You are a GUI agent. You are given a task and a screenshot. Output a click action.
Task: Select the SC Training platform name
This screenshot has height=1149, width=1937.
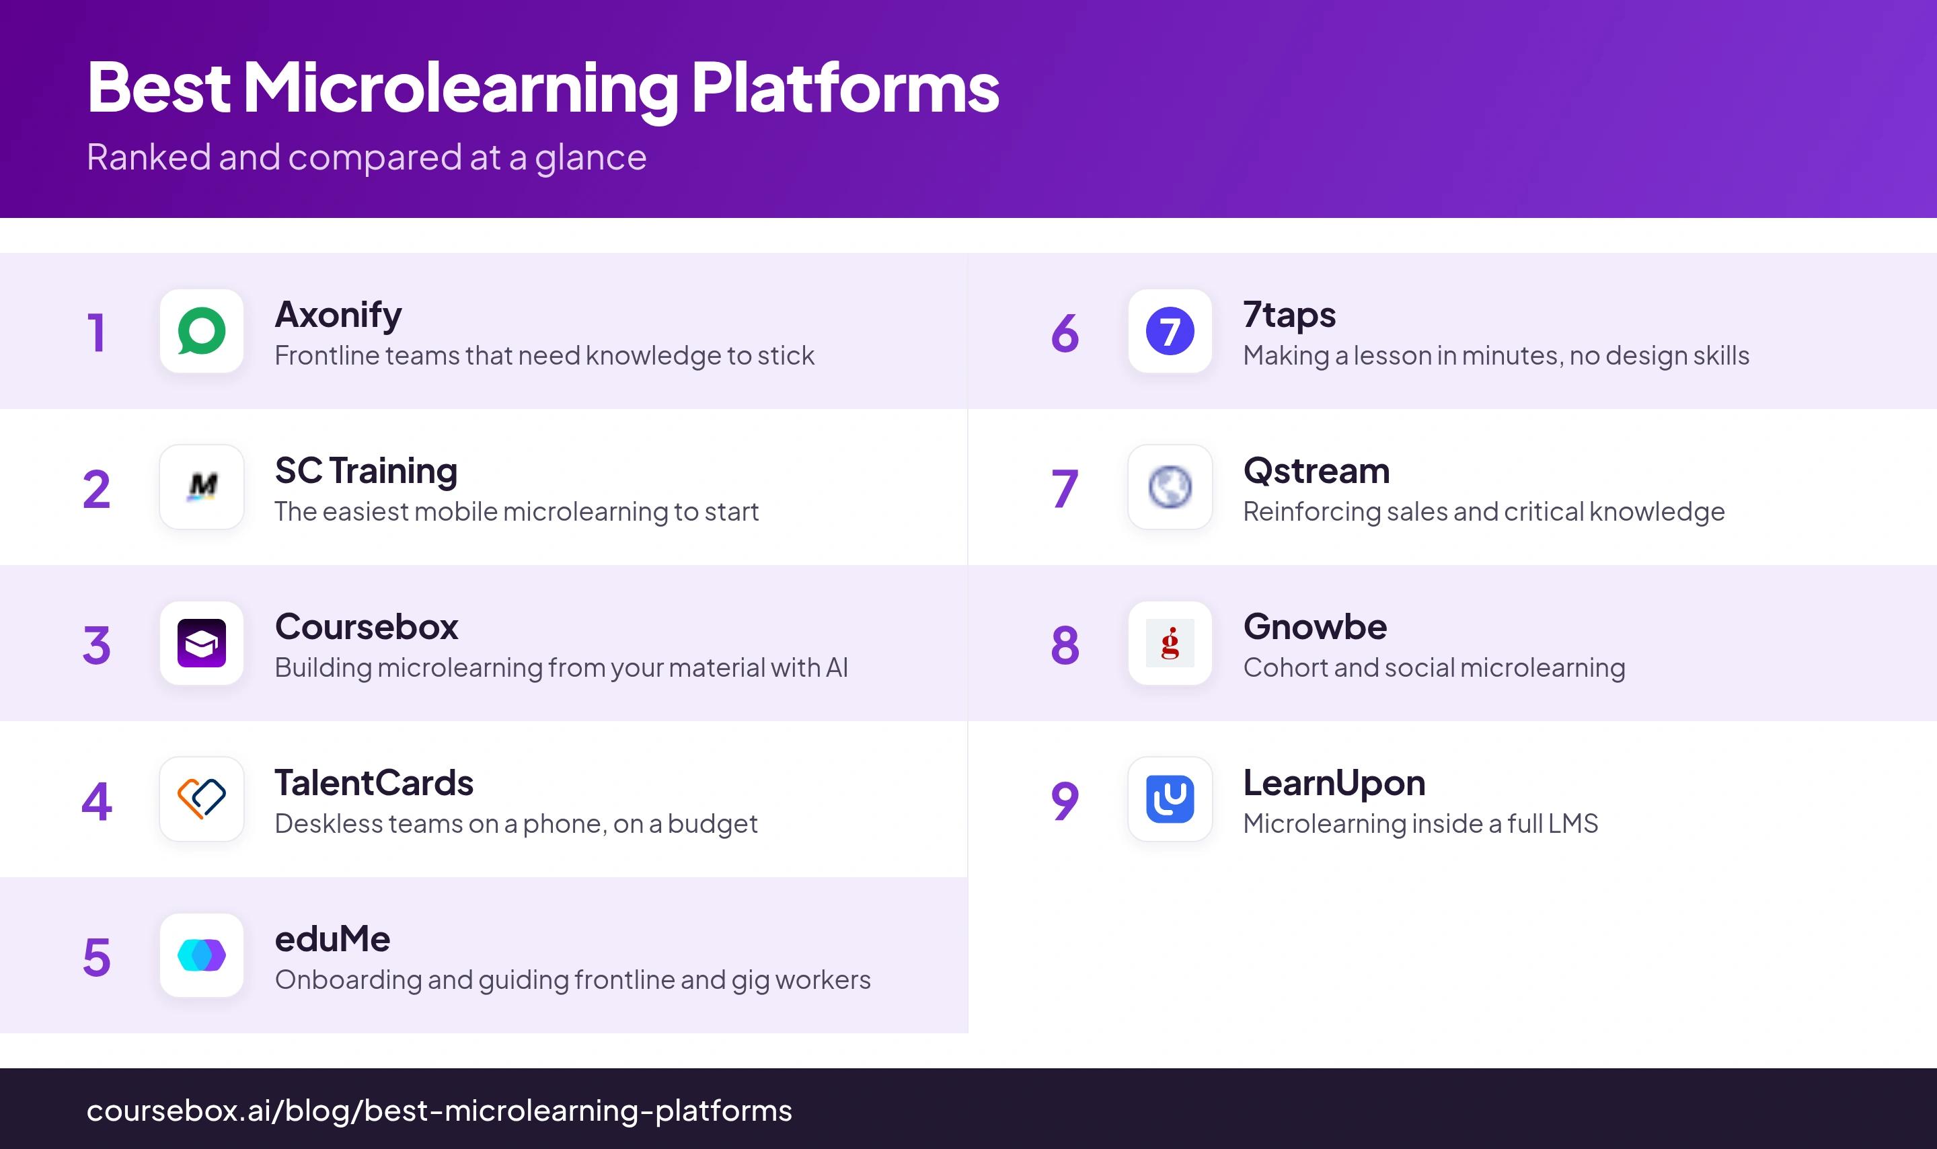click(366, 471)
